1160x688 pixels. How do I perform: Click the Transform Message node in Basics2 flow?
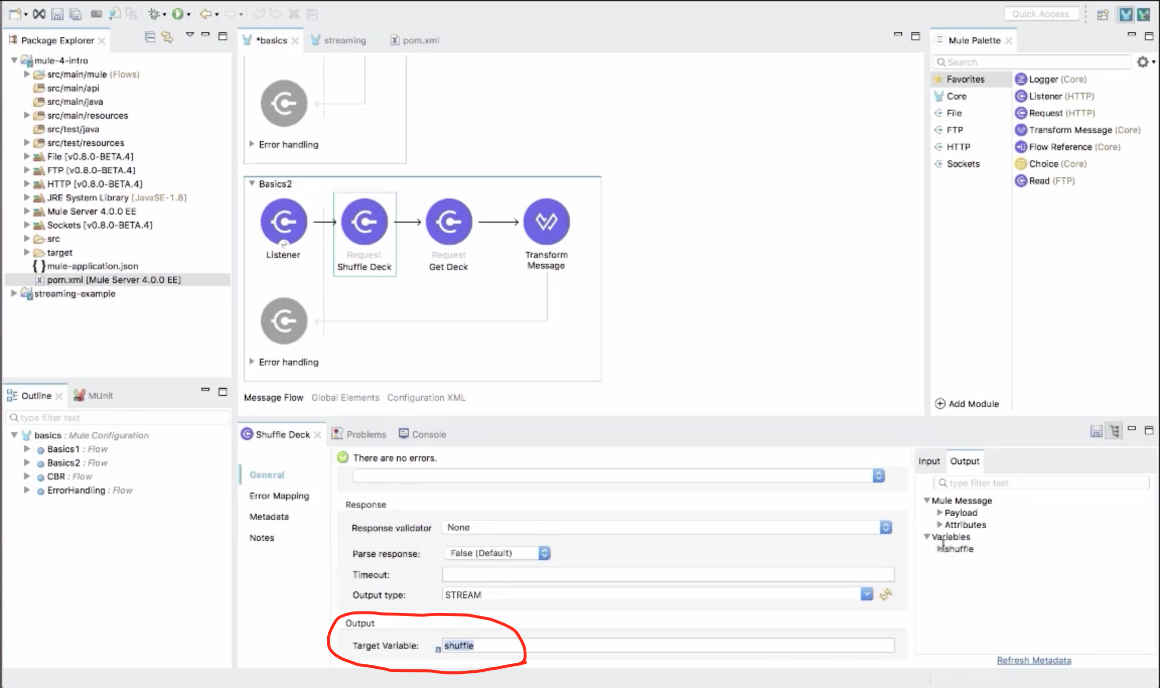coord(546,222)
